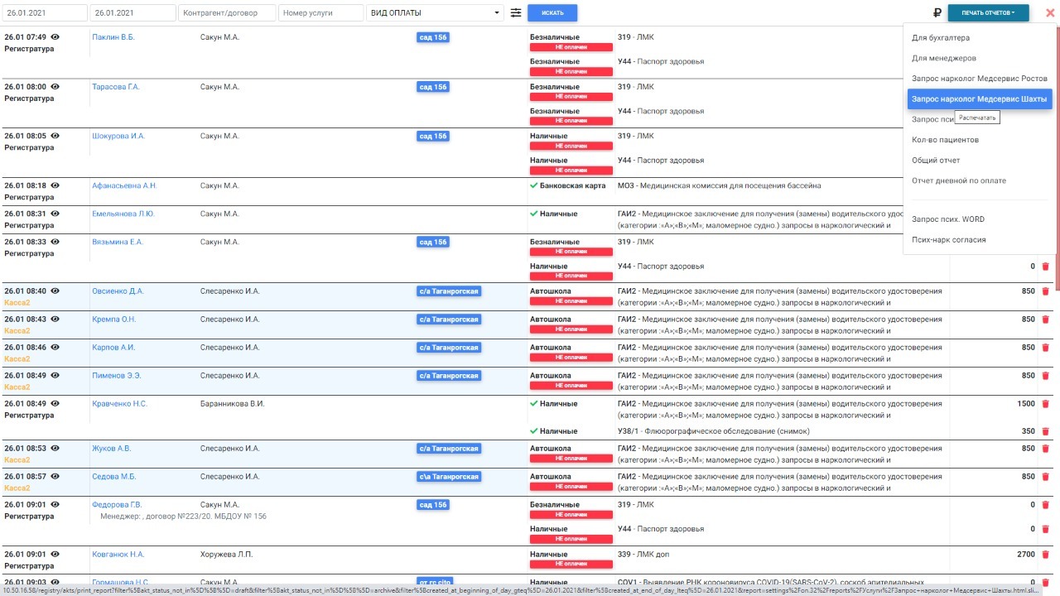Click the ruble currency icon
The height and width of the screenshot is (596, 1060).
tap(937, 12)
